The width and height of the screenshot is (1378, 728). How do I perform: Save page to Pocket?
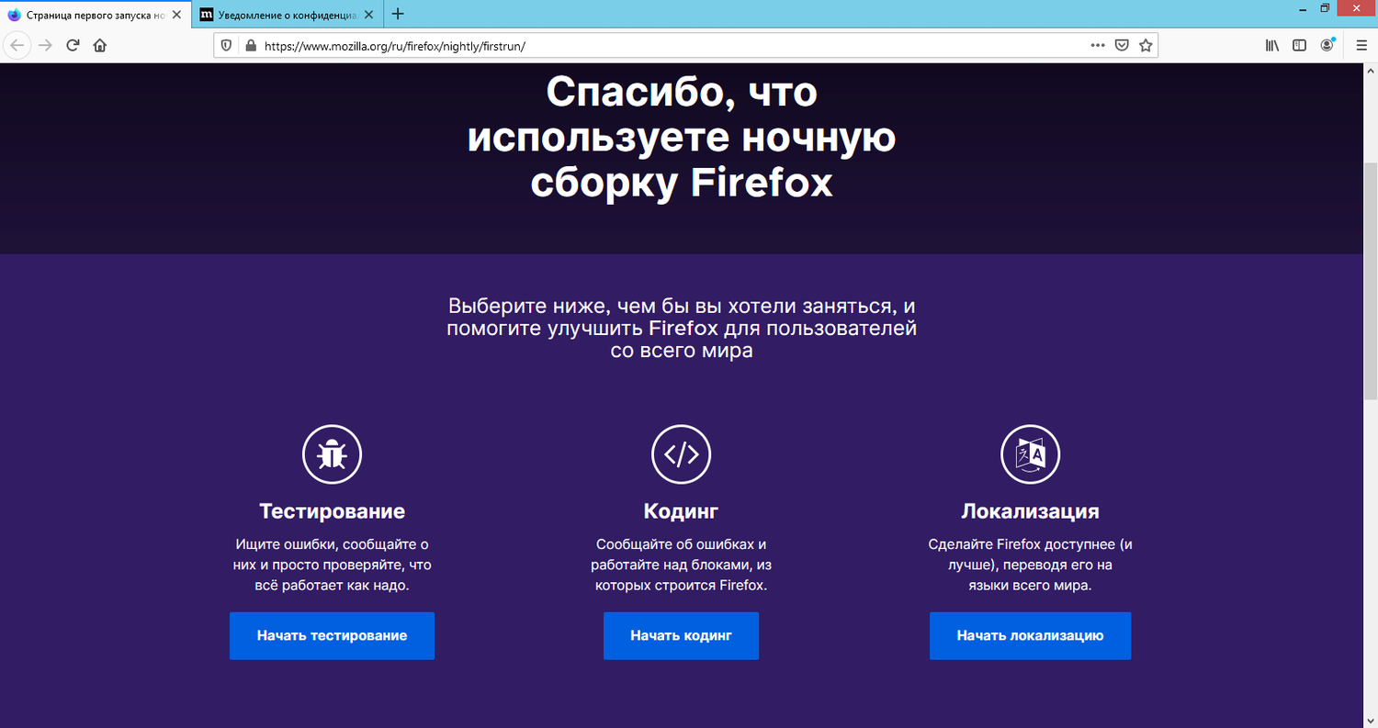coord(1122,45)
